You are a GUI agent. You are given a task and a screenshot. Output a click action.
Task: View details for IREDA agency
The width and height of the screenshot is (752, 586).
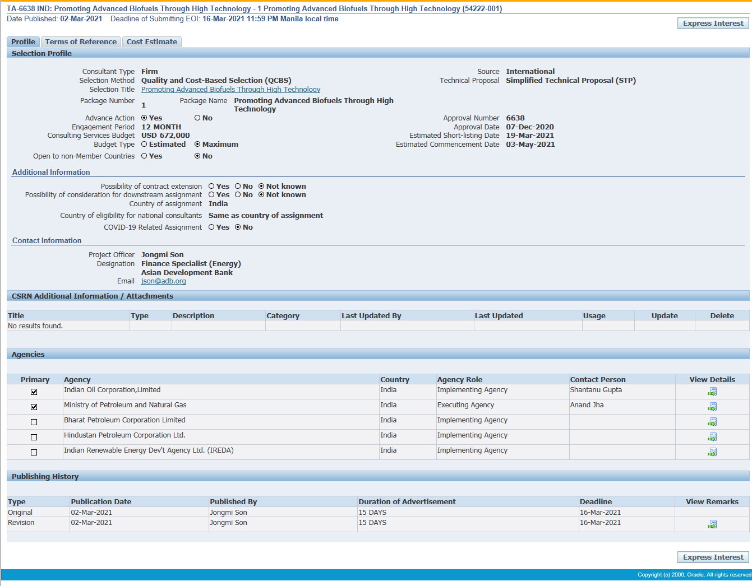(x=712, y=452)
